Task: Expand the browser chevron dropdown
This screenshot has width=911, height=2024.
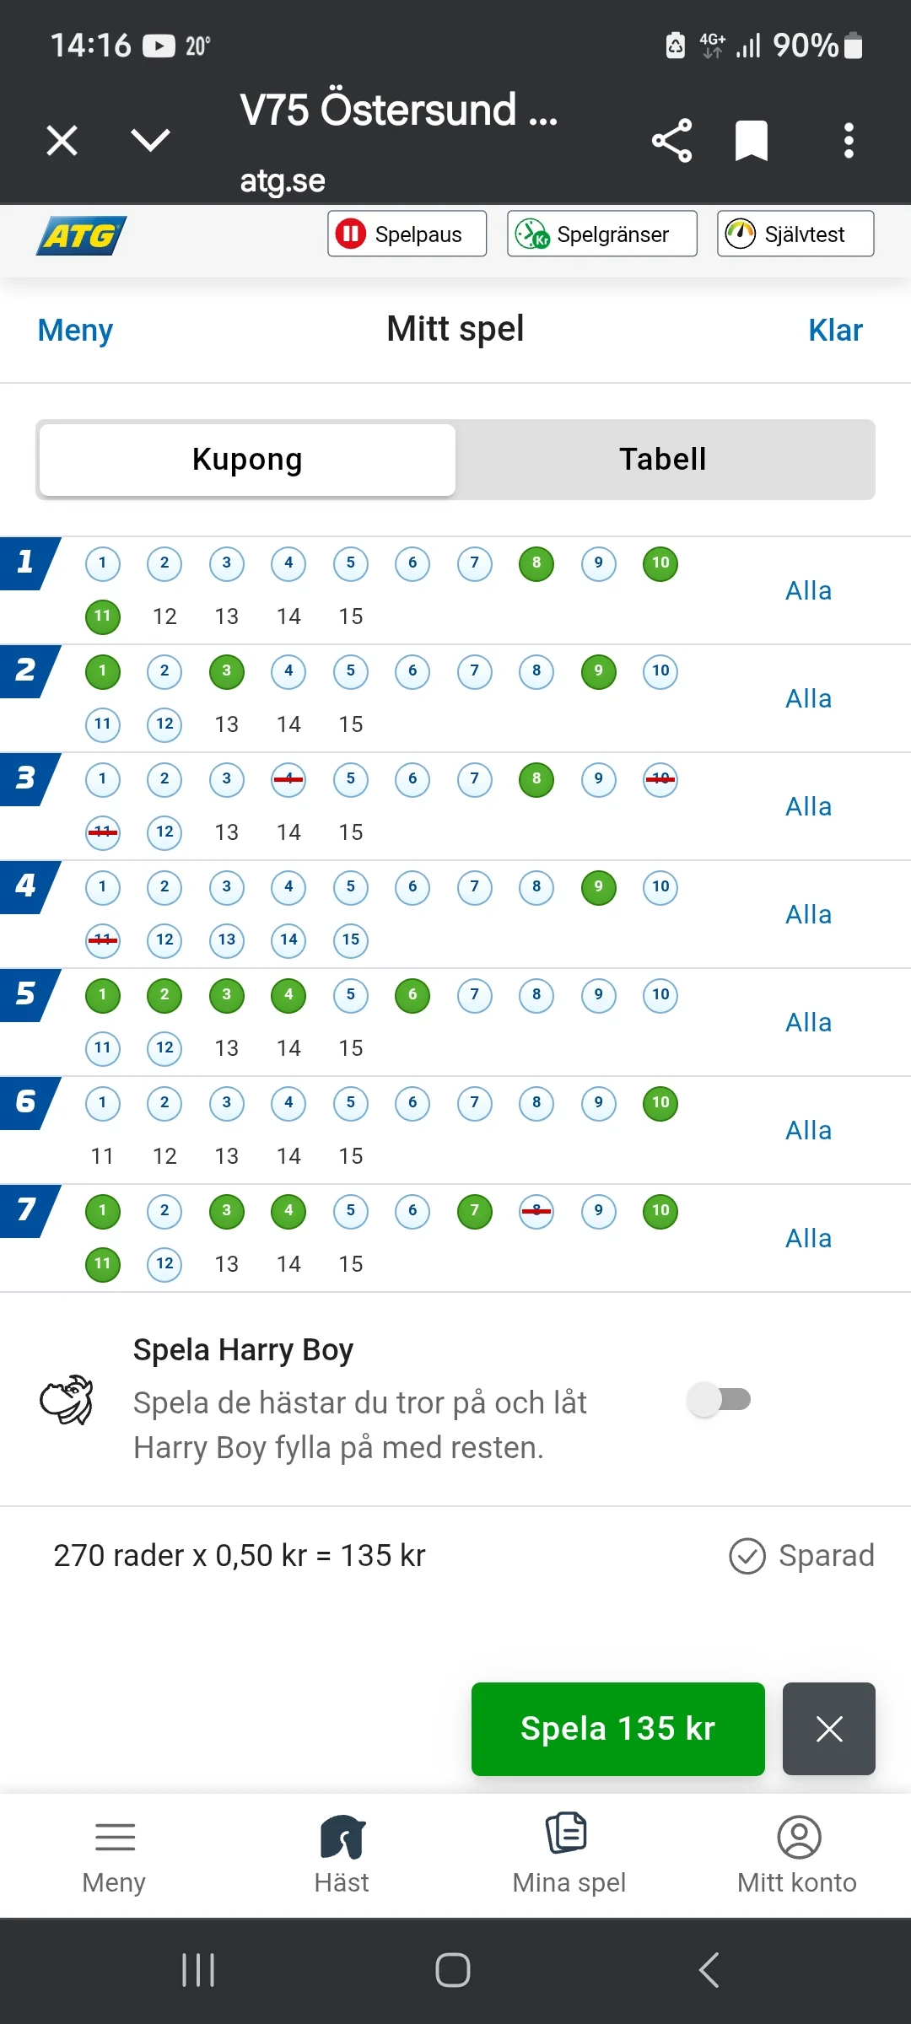Action: (x=151, y=140)
